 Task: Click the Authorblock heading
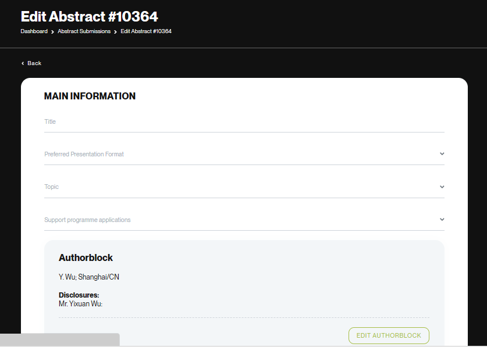coord(86,257)
